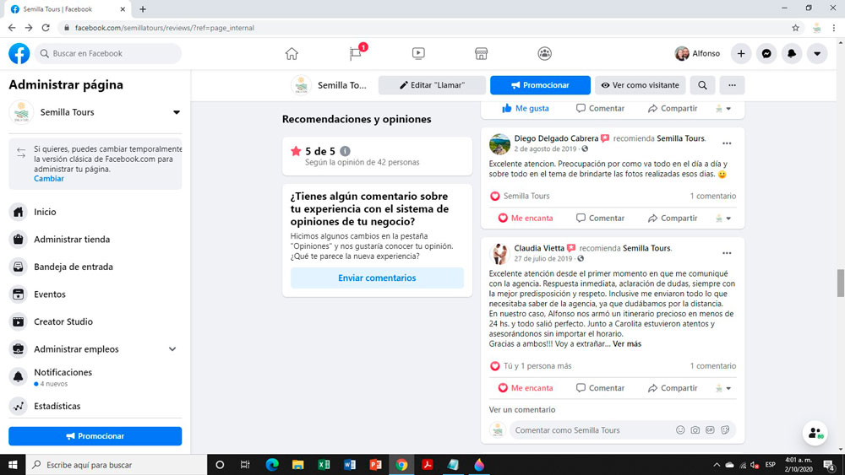845x475 pixels.
Task: Toggle Me encanta on Claudia Vietta's review
Action: (526, 388)
